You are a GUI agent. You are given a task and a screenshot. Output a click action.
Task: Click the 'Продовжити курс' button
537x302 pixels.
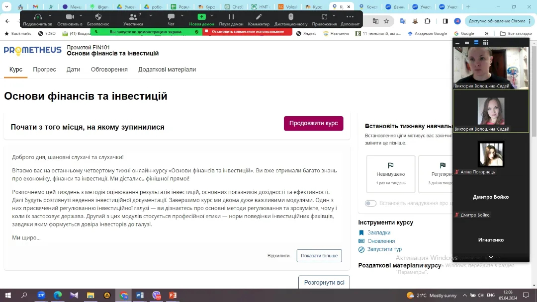(313, 124)
